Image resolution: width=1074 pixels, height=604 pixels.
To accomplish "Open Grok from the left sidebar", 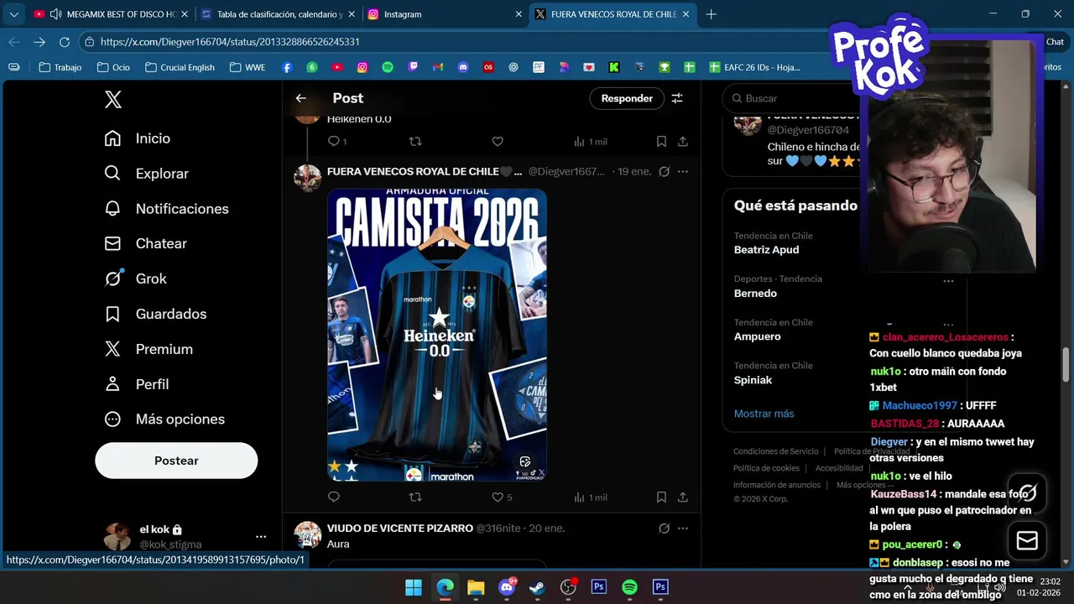I will [x=135, y=279].
